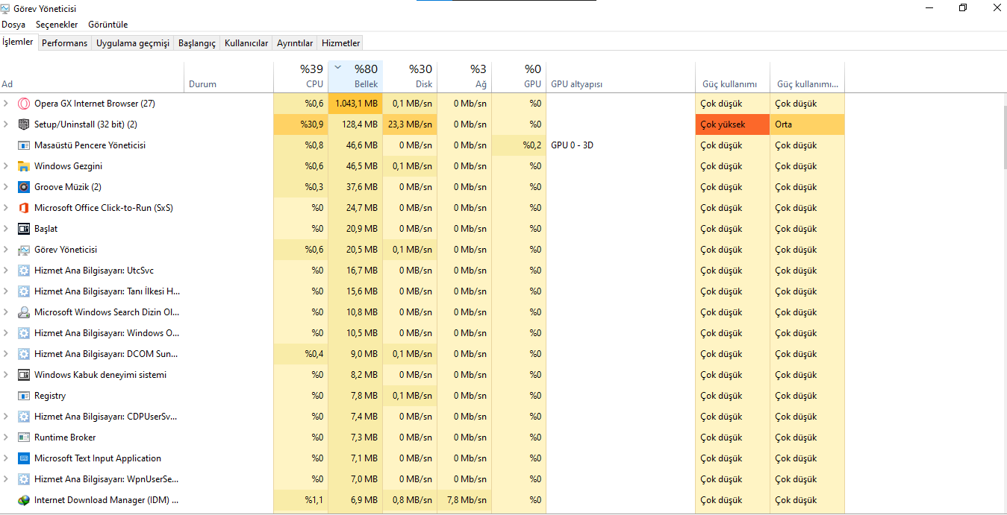Expand the Opera GX Internet Browser group

(6, 104)
